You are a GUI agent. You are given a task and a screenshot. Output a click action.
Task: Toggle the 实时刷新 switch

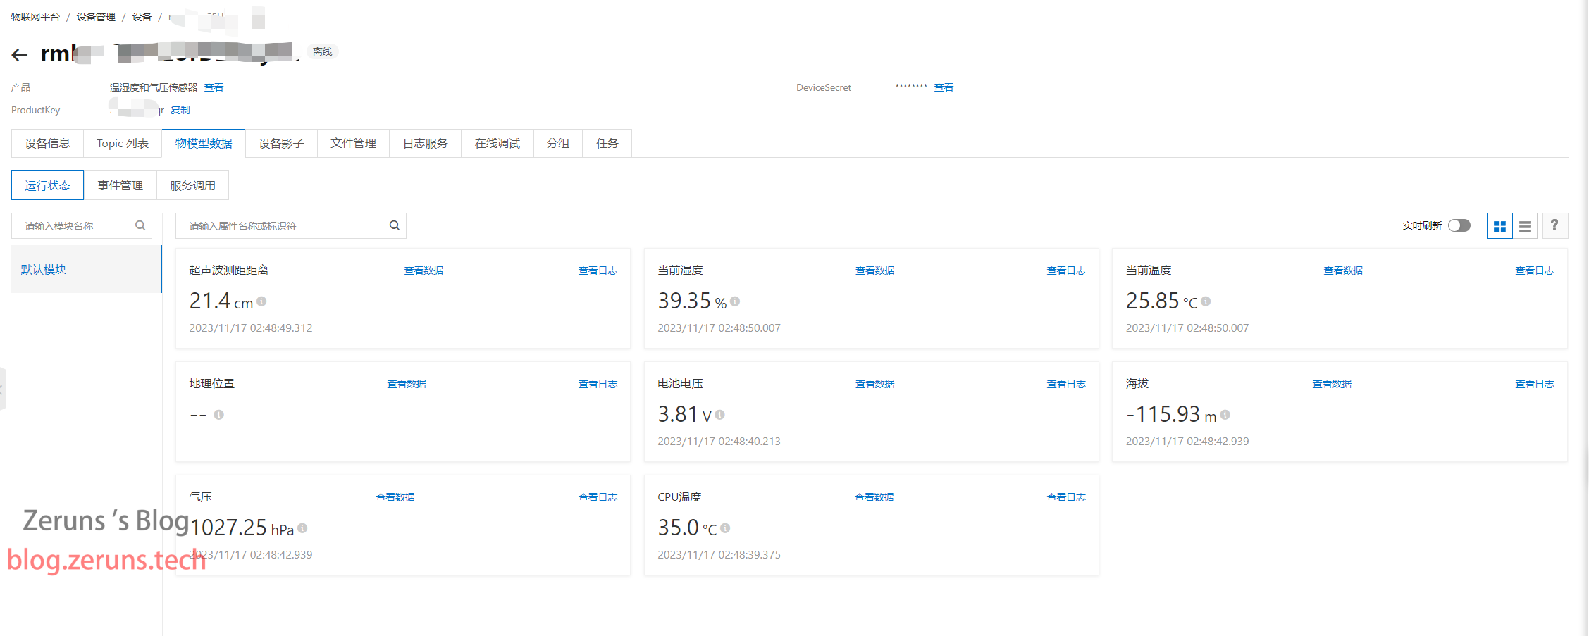pyautogui.click(x=1459, y=225)
